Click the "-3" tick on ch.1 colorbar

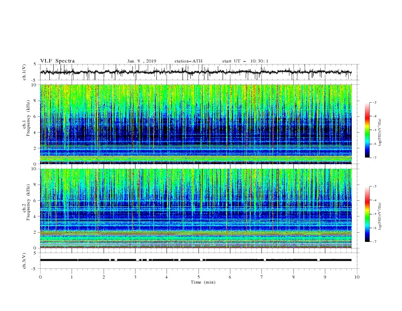[374, 102]
